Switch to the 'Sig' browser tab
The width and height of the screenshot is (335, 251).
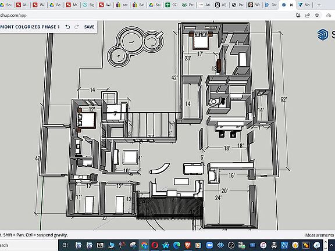point(88,5)
